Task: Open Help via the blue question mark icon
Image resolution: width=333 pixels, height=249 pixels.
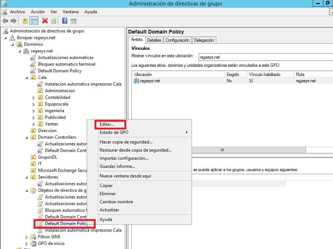Action: pos(65,21)
